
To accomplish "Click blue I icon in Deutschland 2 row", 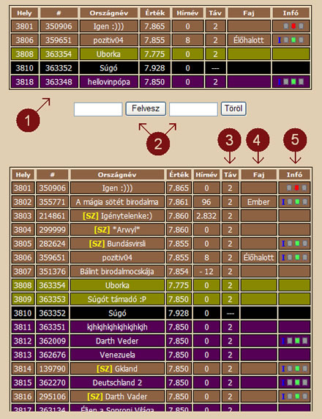I will pyautogui.click(x=283, y=382).
